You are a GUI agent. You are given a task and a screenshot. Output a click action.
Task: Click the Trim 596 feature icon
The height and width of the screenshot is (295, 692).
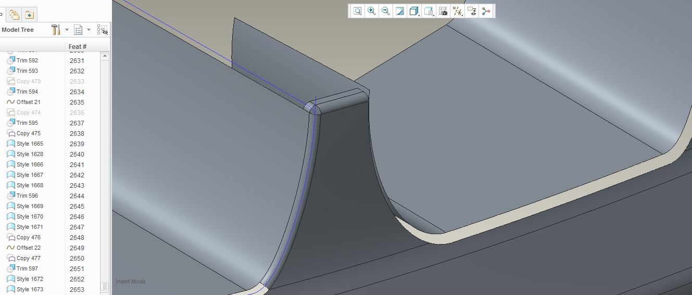(10, 196)
